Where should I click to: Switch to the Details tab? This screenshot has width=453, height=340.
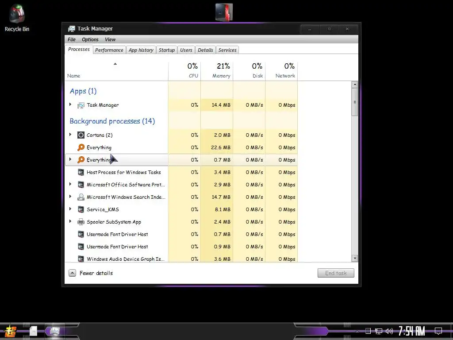point(205,50)
